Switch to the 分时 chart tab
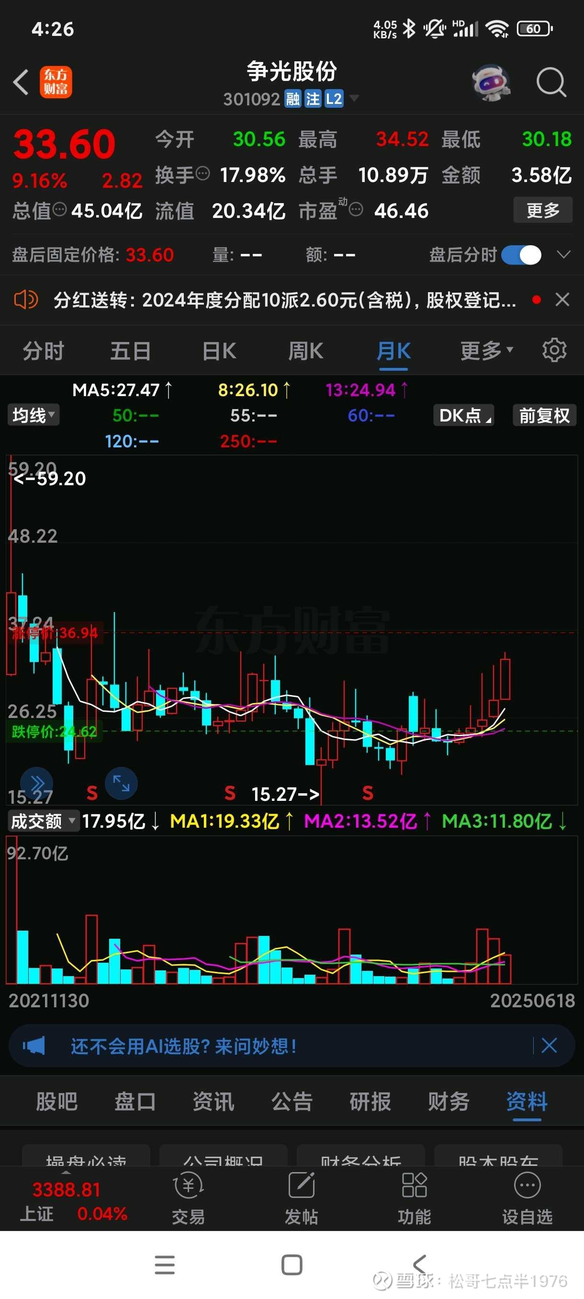The width and height of the screenshot is (584, 1299). pyautogui.click(x=44, y=350)
